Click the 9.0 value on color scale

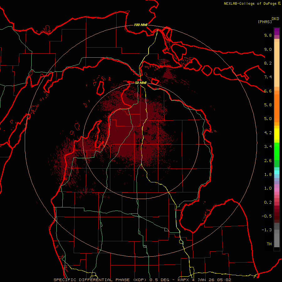pyautogui.click(x=268, y=50)
